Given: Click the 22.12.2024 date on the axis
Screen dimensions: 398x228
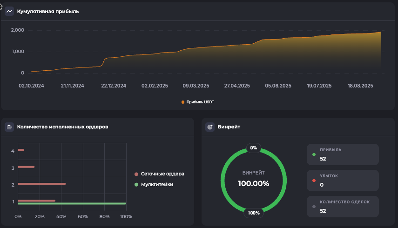Looking at the screenshot, I should pos(113,86).
